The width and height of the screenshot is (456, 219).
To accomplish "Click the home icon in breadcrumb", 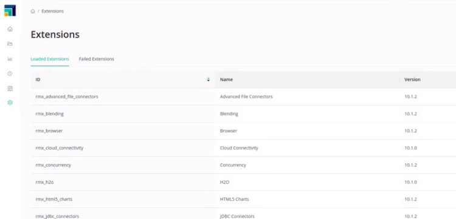I will 33,12.
